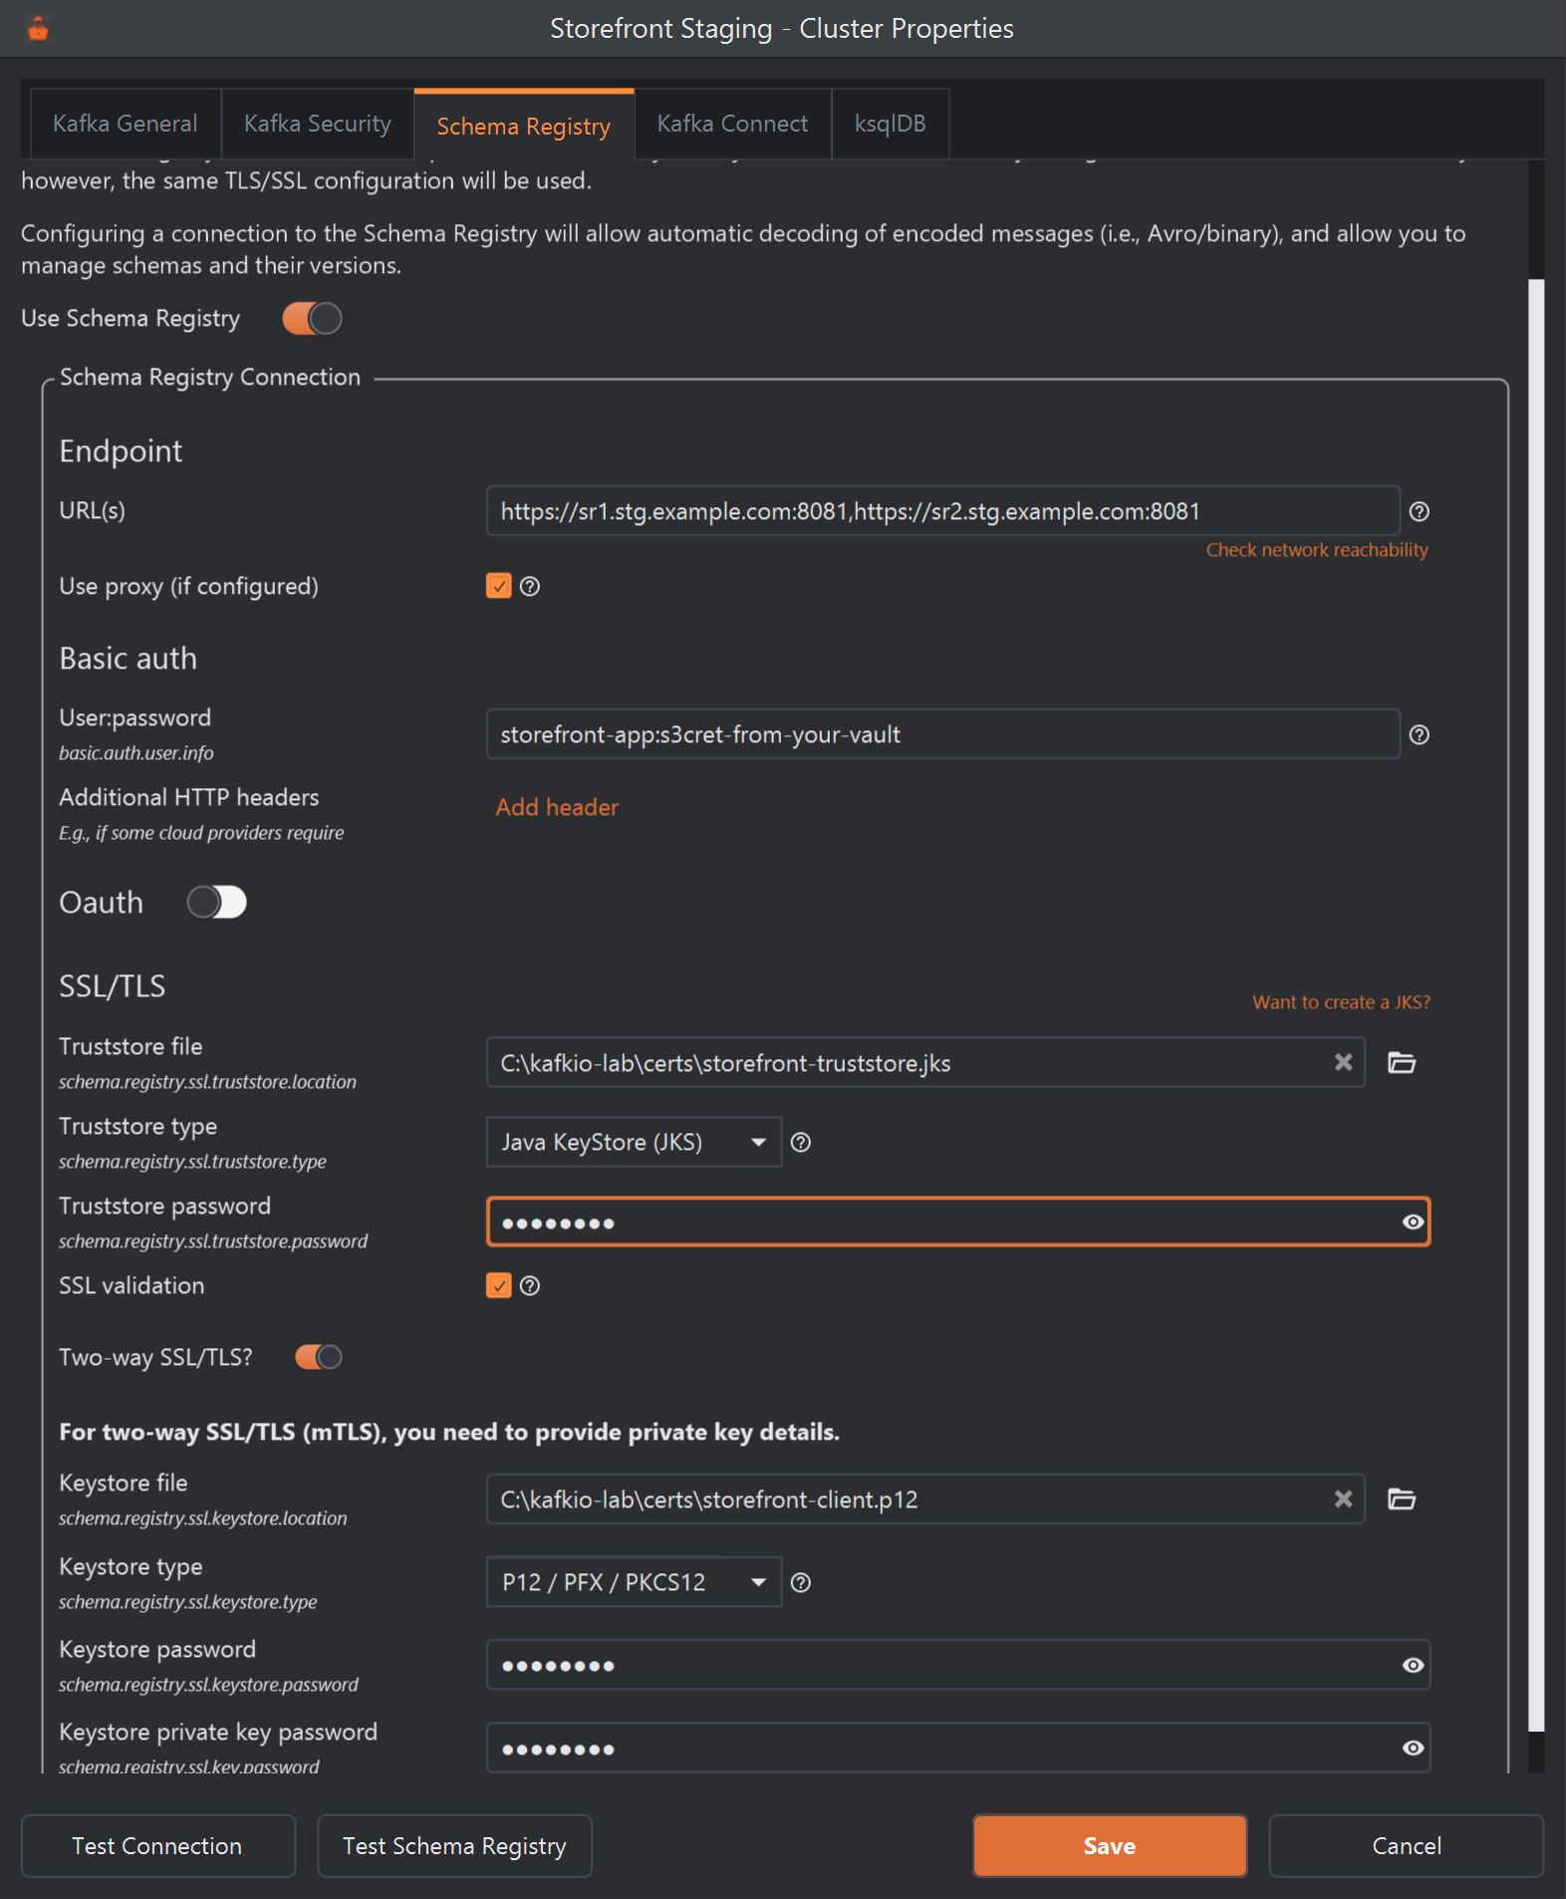Click the Test Connection button

pos(157,1846)
